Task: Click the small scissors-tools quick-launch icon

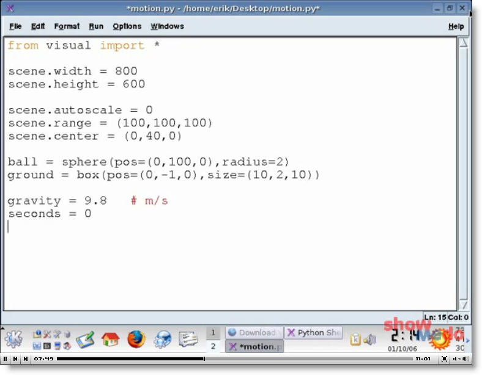Action: click(47, 334)
